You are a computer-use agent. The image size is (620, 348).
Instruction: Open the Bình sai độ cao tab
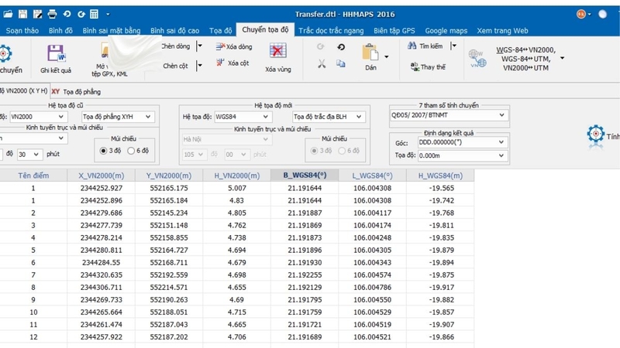(x=175, y=31)
